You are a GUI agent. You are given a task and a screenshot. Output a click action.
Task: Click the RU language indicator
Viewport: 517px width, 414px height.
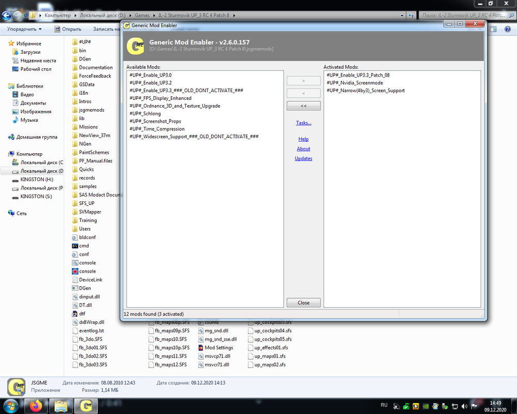point(384,405)
